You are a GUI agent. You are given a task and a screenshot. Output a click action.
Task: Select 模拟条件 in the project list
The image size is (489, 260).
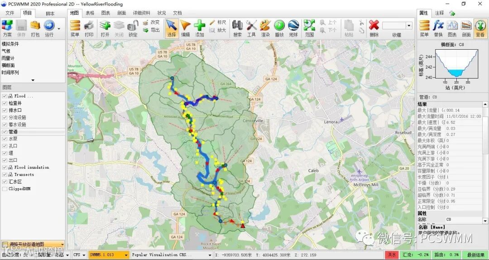10,44
